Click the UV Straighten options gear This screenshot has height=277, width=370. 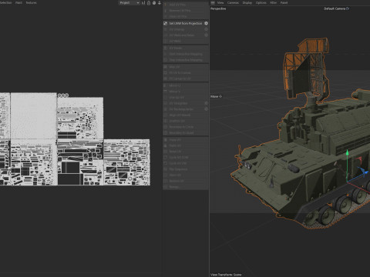point(206,103)
